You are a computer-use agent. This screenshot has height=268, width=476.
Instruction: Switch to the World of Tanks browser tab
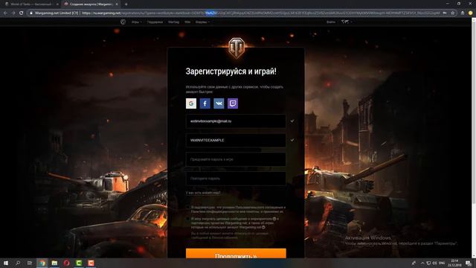click(31, 4)
